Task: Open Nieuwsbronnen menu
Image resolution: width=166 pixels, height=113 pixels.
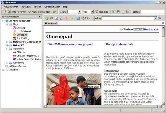Action: coord(11,7)
